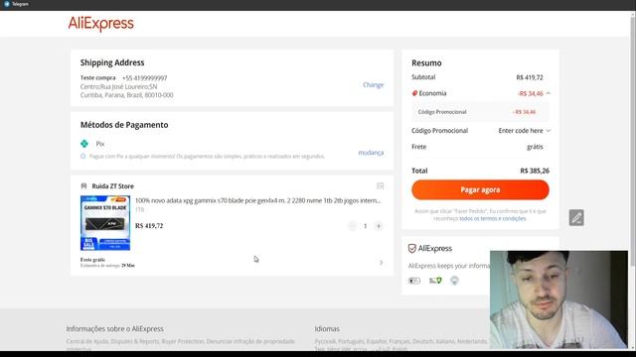The width and height of the screenshot is (636, 357).
Task: Click the note icon on the store card
Action: 380,185
